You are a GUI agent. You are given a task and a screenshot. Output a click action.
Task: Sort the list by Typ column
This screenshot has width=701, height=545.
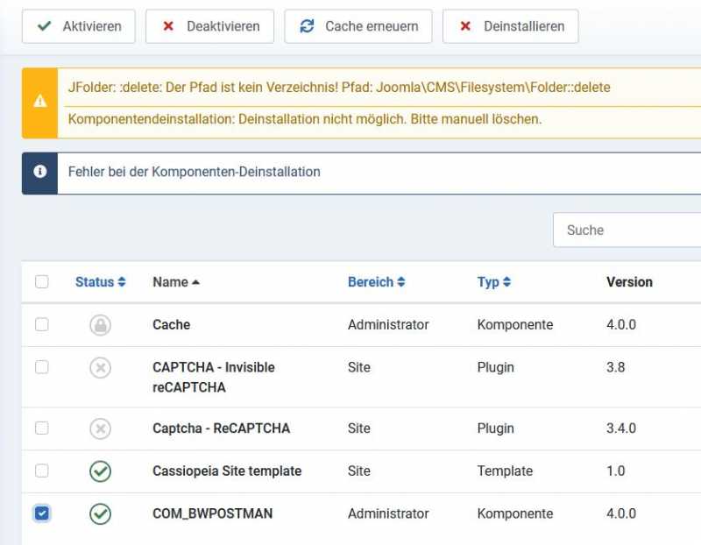point(493,282)
